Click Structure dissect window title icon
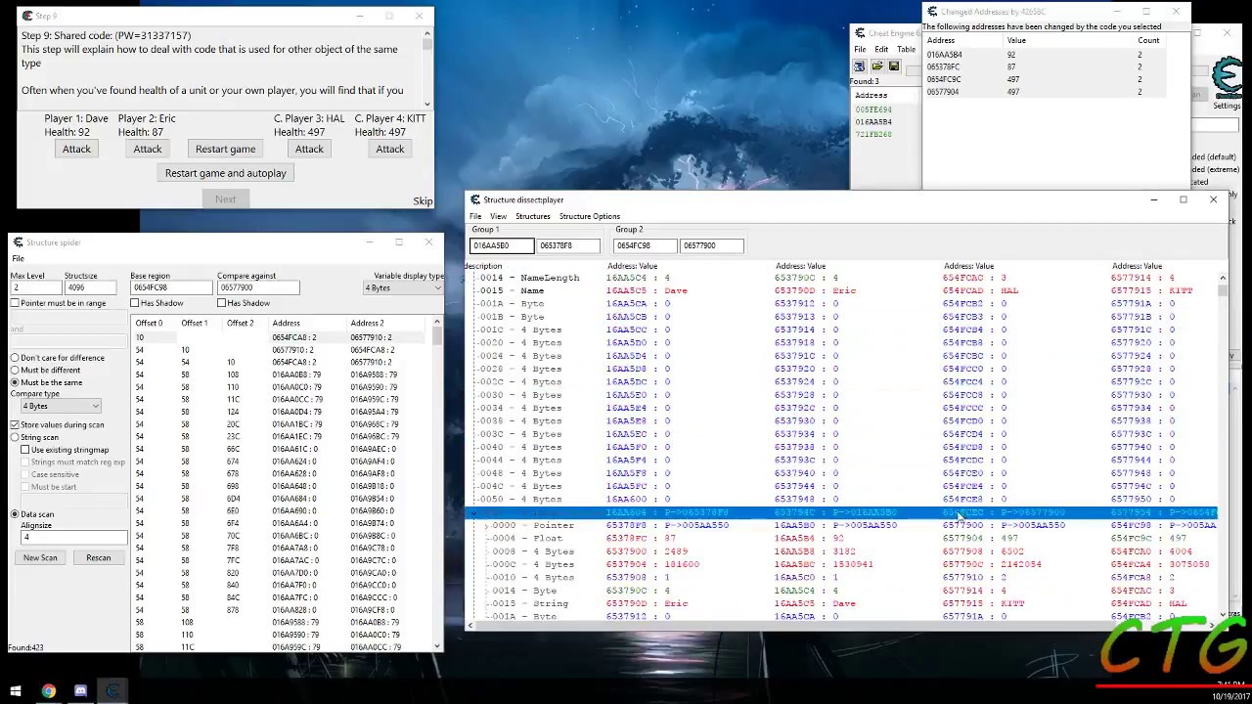The image size is (1252, 704). [475, 199]
